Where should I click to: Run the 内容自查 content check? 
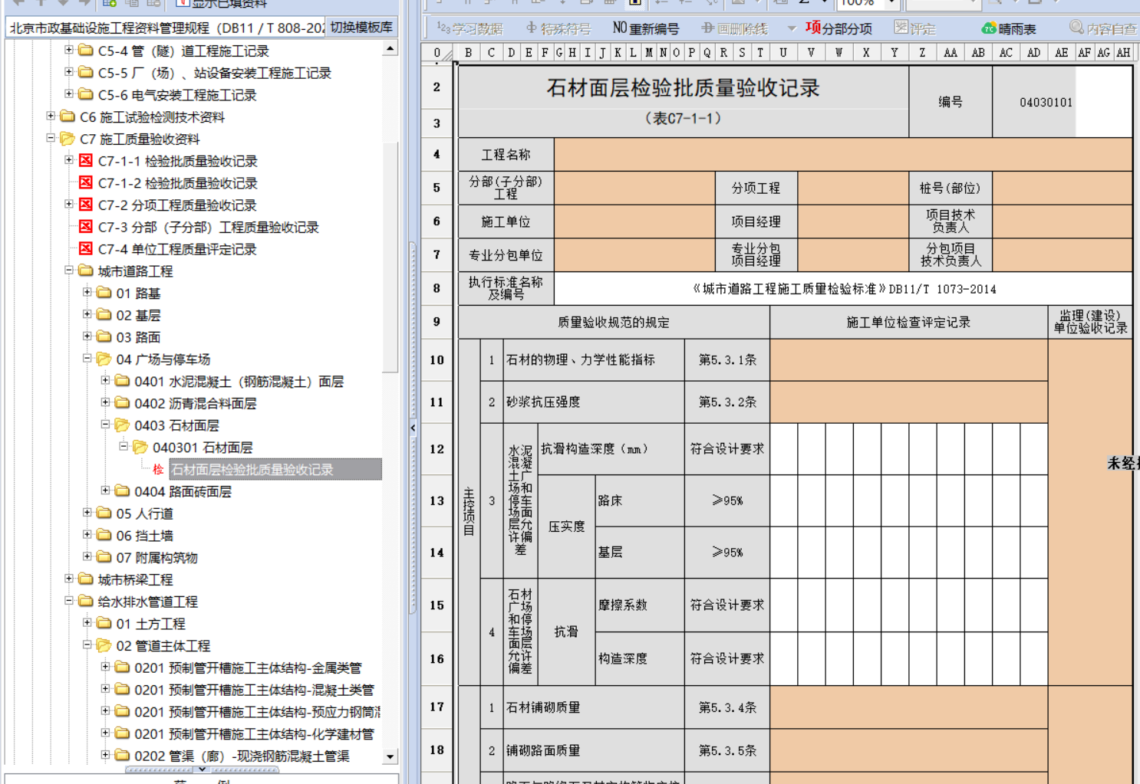[x=1103, y=28]
